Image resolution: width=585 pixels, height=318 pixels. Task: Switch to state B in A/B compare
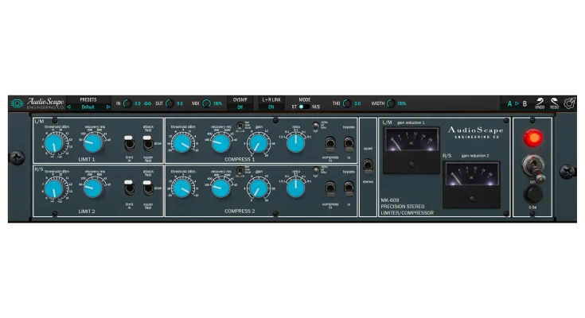(525, 103)
